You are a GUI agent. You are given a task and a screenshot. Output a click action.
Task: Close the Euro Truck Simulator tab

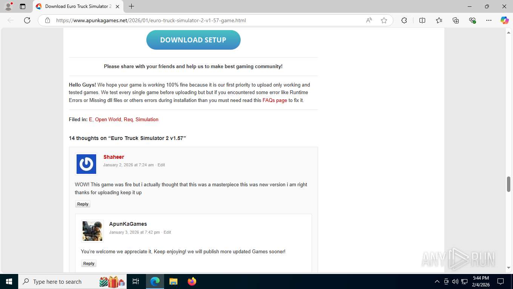[118, 6]
